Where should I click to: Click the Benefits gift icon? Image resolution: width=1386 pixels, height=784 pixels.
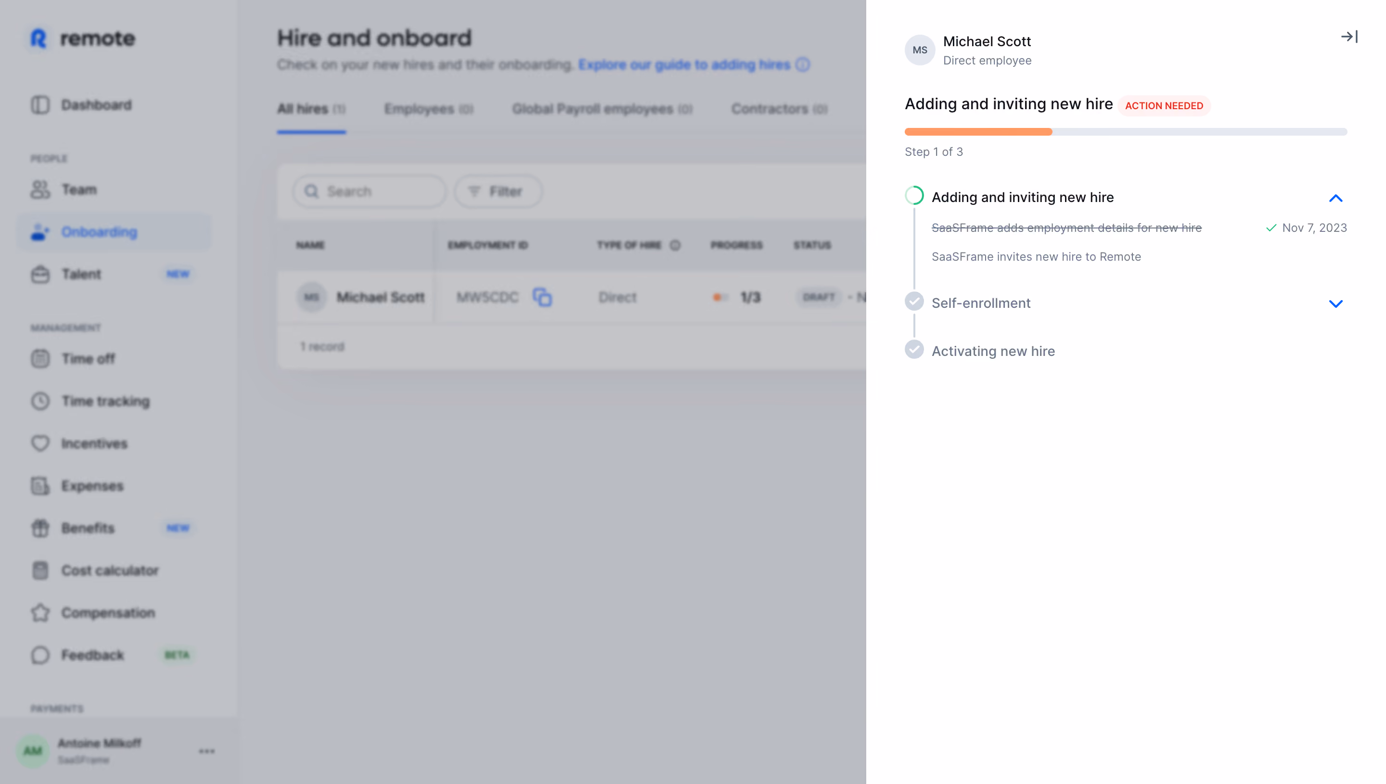click(40, 528)
